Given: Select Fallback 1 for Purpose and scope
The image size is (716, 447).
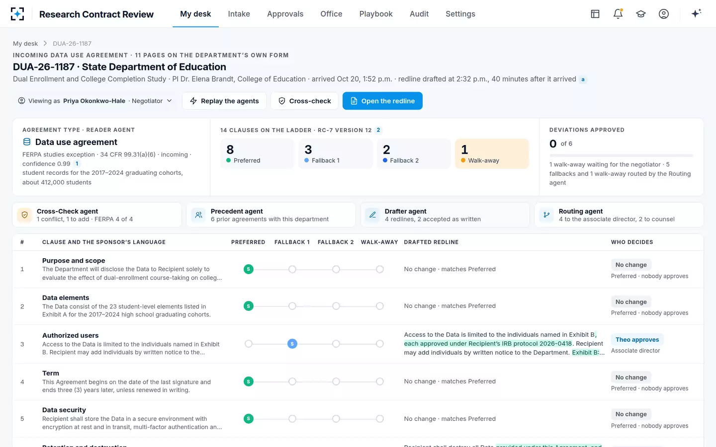Looking at the screenshot, I should pyautogui.click(x=292, y=269).
